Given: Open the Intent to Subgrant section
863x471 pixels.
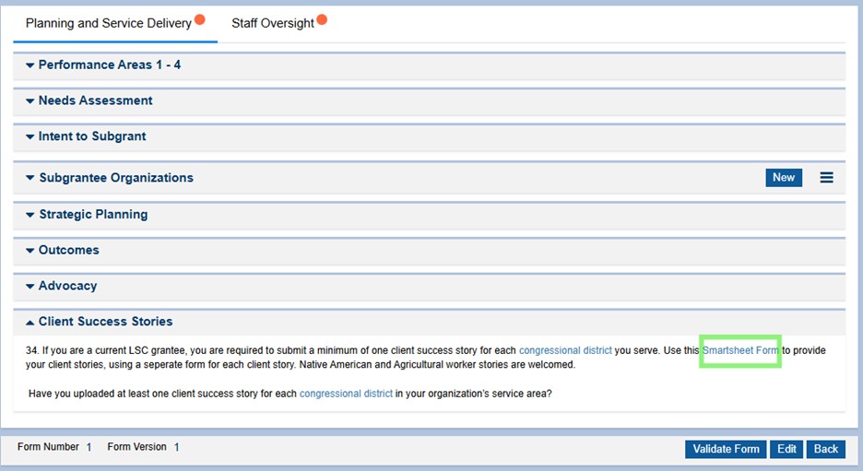Looking at the screenshot, I should point(91,136).
